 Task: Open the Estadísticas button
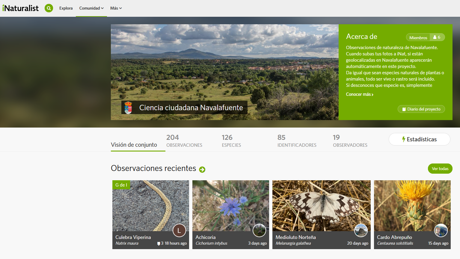419,139
